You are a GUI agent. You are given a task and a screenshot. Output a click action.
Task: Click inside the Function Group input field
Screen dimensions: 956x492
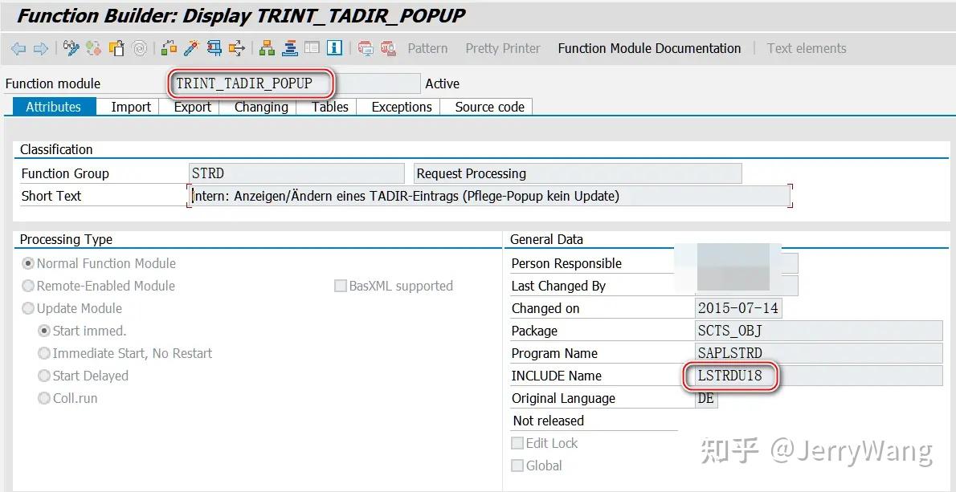[297, 173]
